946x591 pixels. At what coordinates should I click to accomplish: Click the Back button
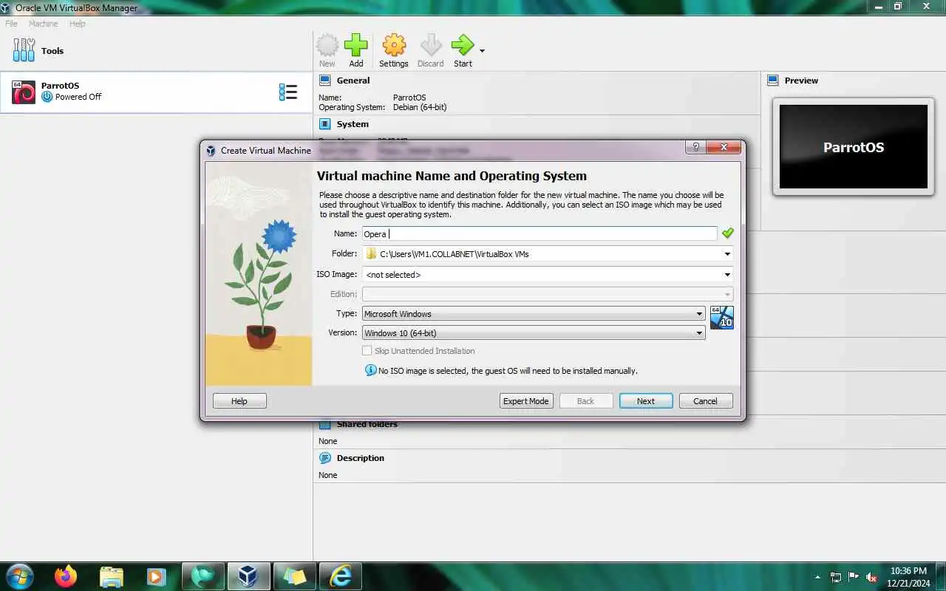586,401
